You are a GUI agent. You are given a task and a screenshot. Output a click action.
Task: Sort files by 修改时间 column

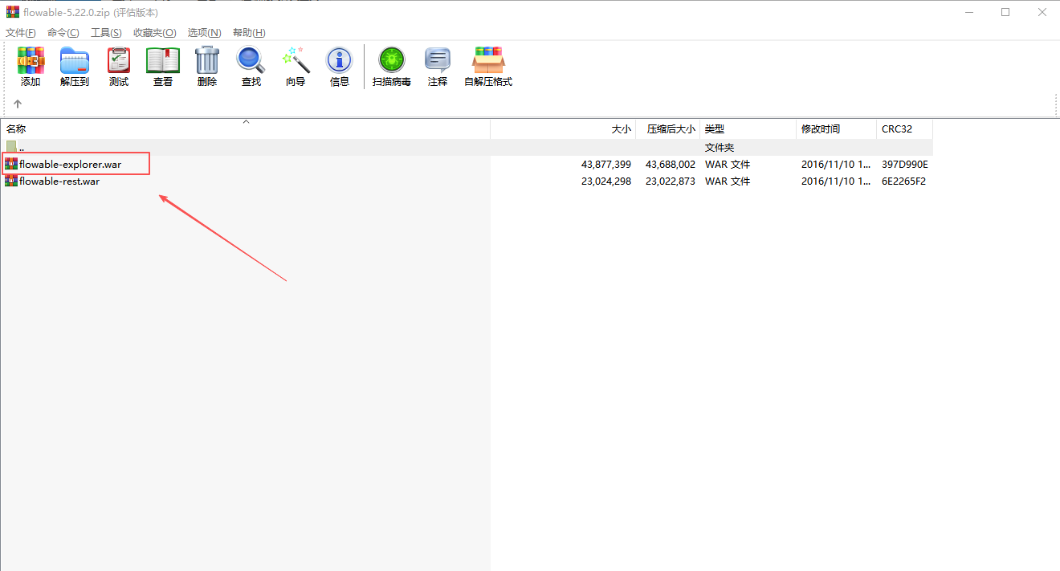821,128
